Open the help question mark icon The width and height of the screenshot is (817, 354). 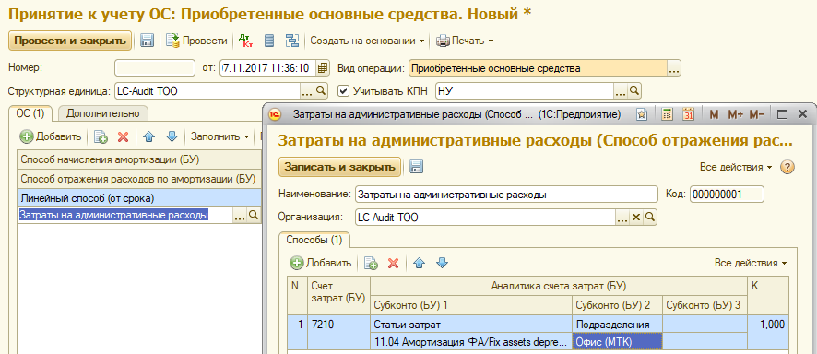click(787, 167)
